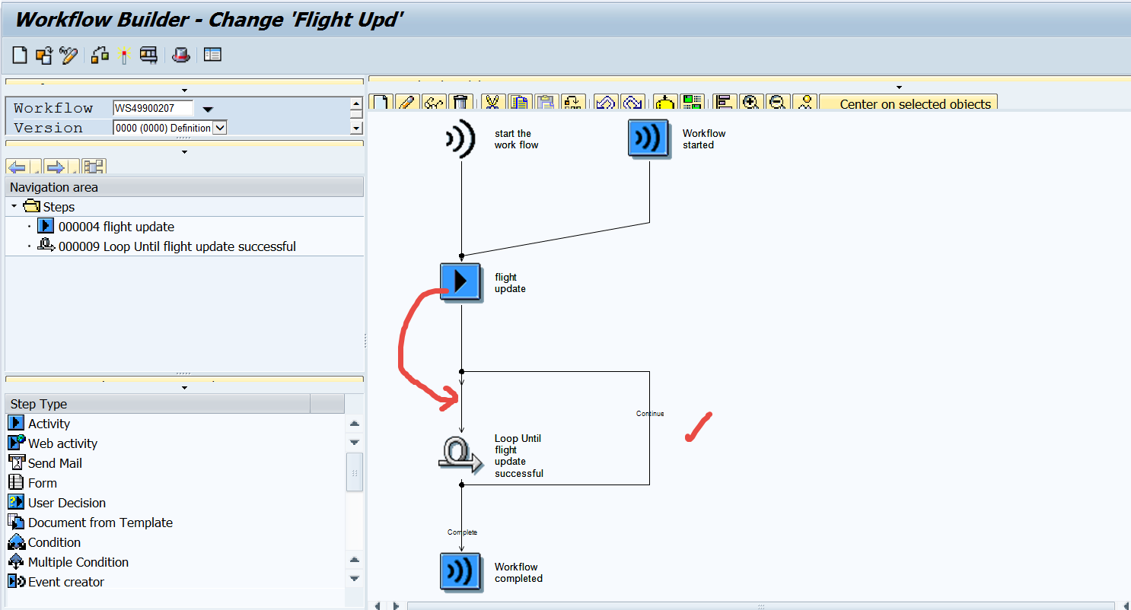Click the collapse arrow above the Workflow panel

pos(184,91)
